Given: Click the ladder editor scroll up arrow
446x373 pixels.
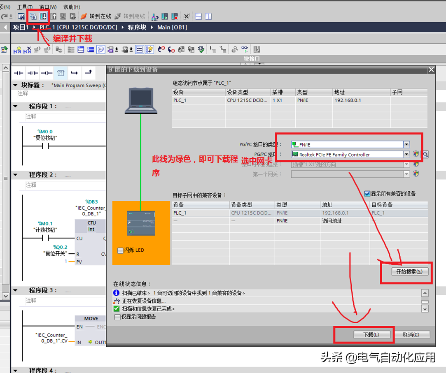Looking at the screenshot, I should point(6,68).
